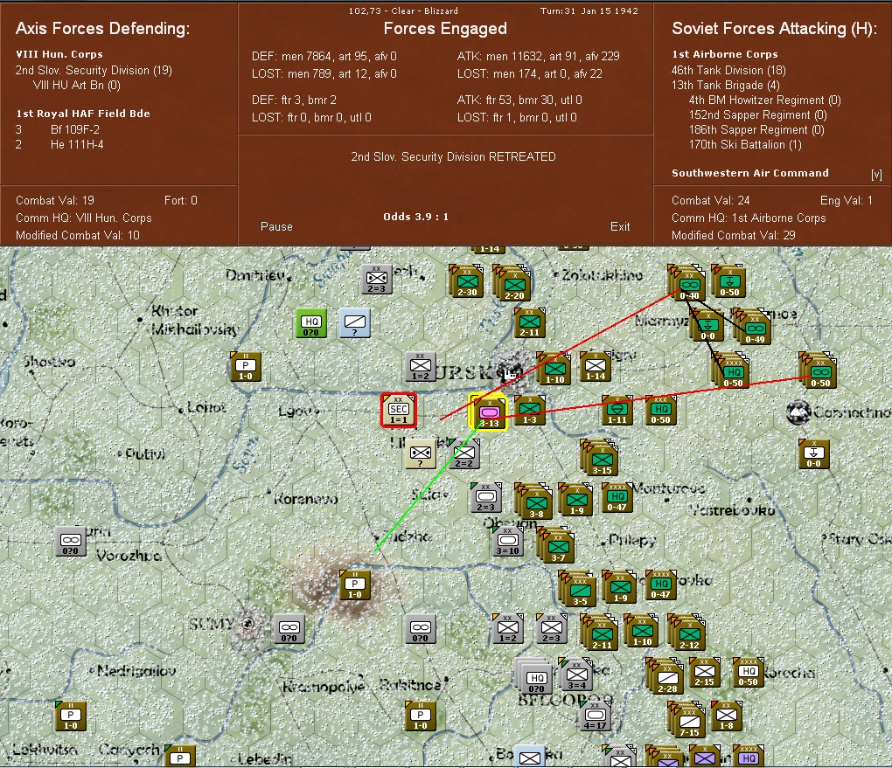
Task: Select the Soviet 1-3 unit beside the attacker
Action: 530,411
